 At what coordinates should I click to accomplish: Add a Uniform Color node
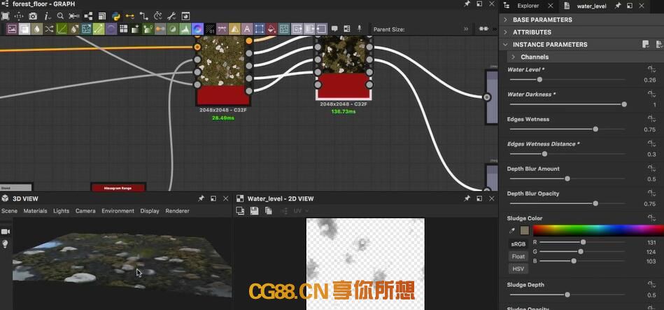(272, 29)
